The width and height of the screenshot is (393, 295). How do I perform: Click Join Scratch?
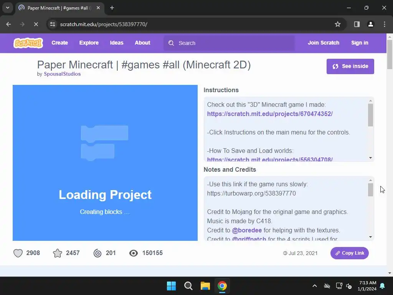[x=324, y=43]
